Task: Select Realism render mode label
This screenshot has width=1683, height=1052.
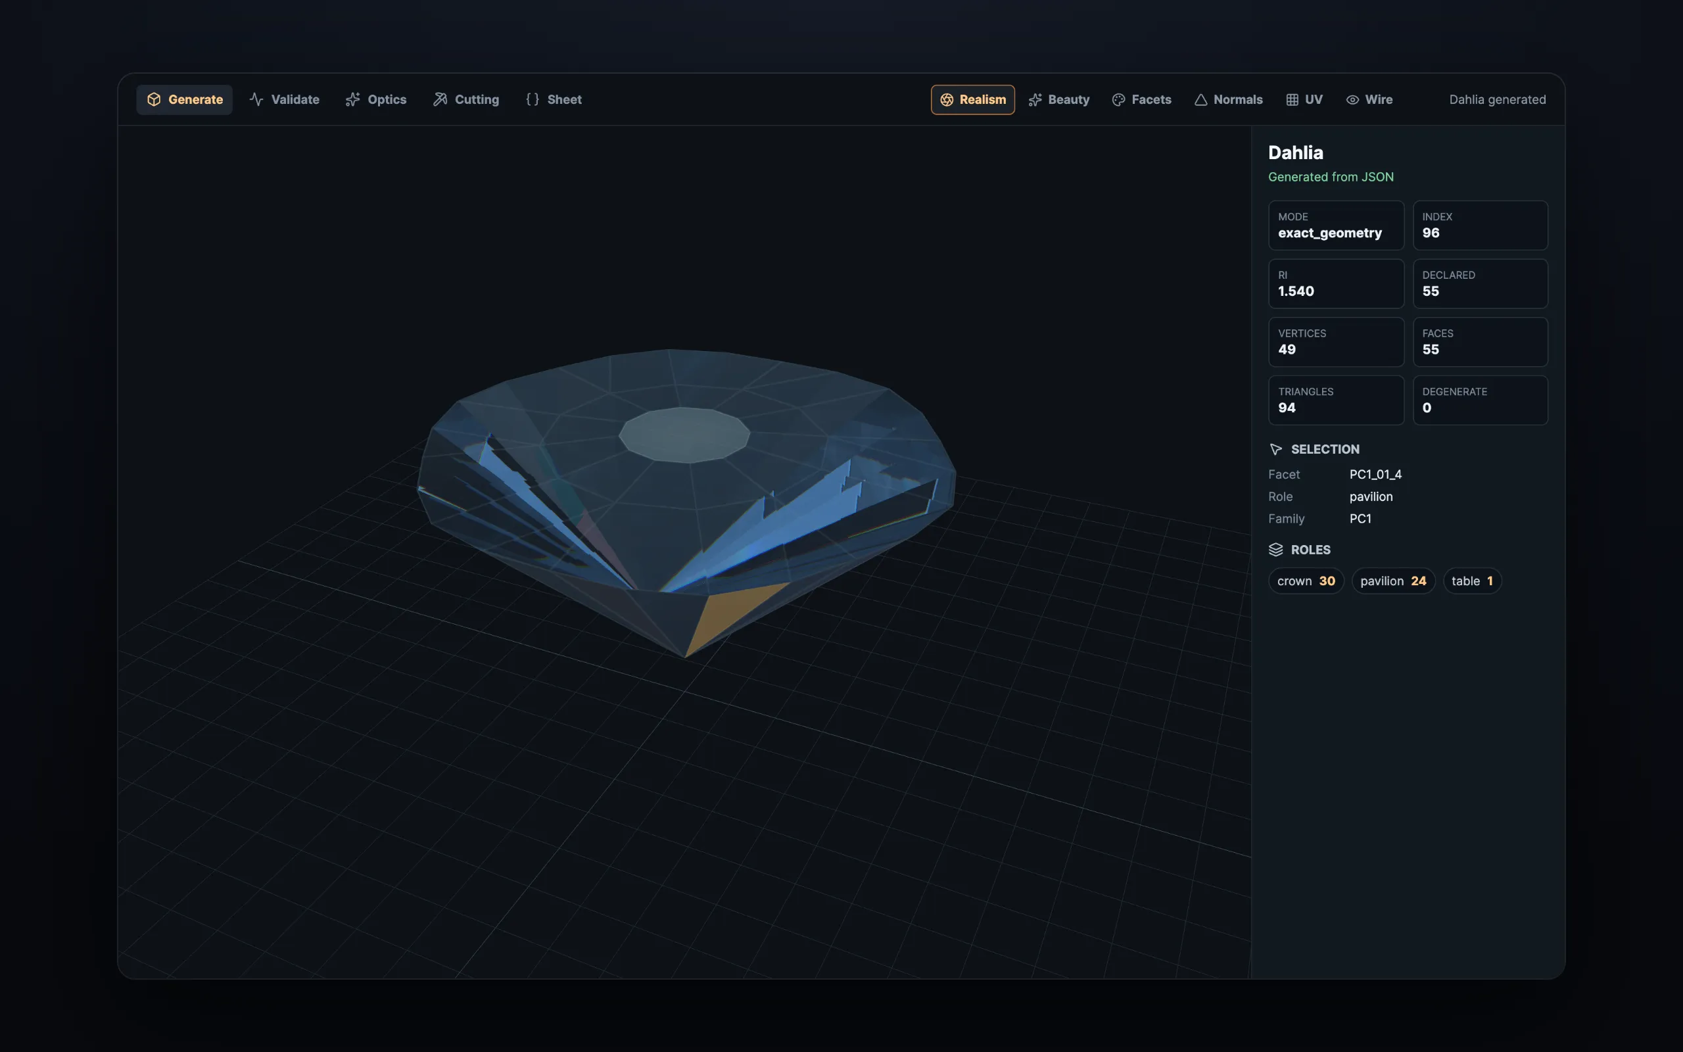Action: pos(982,99)
